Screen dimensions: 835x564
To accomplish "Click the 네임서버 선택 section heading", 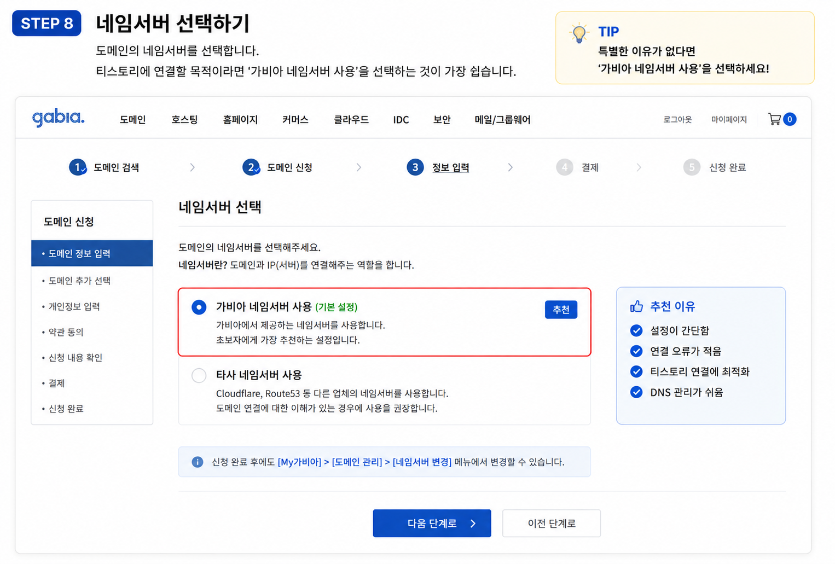I will pyautogui.click(x=220, y=207).
